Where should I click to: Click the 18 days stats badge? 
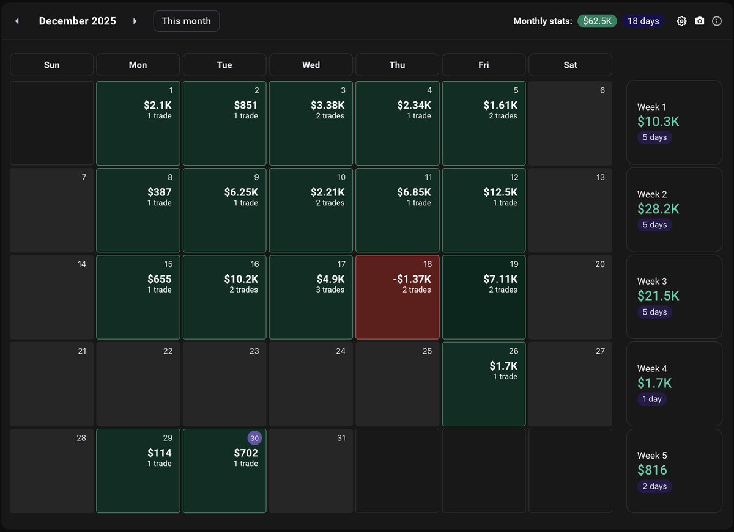643,21
